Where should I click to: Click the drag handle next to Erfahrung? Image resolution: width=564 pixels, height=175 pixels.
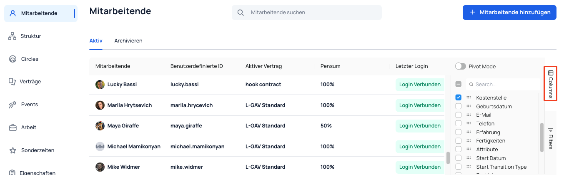[x=469, y=132]
